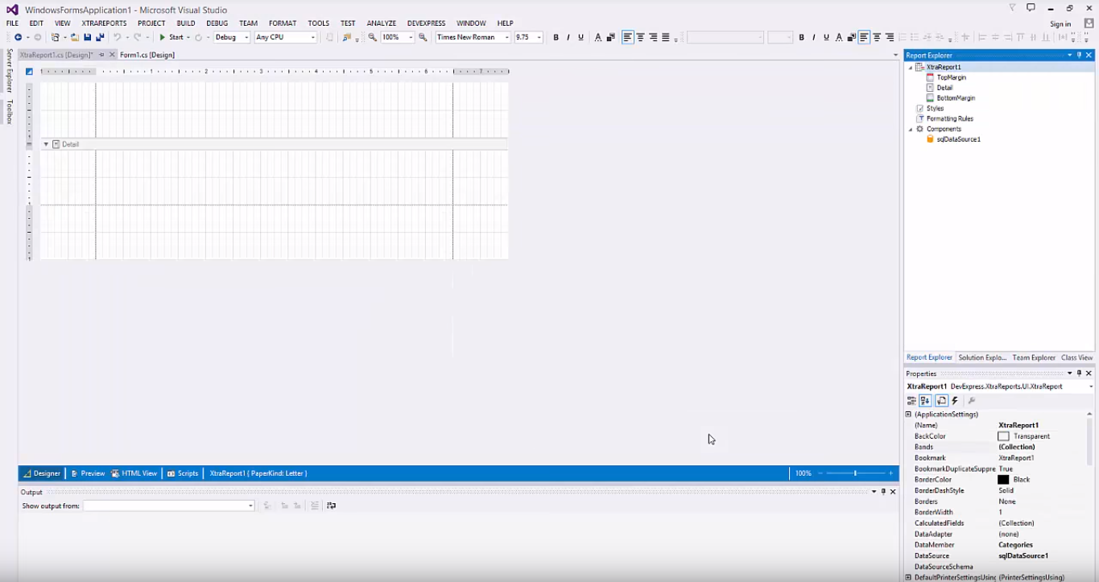Image resolution: width=1099 pixels, height=582 pixels.
Task: Switch to the HTML View tab
Action: (134, 473)
